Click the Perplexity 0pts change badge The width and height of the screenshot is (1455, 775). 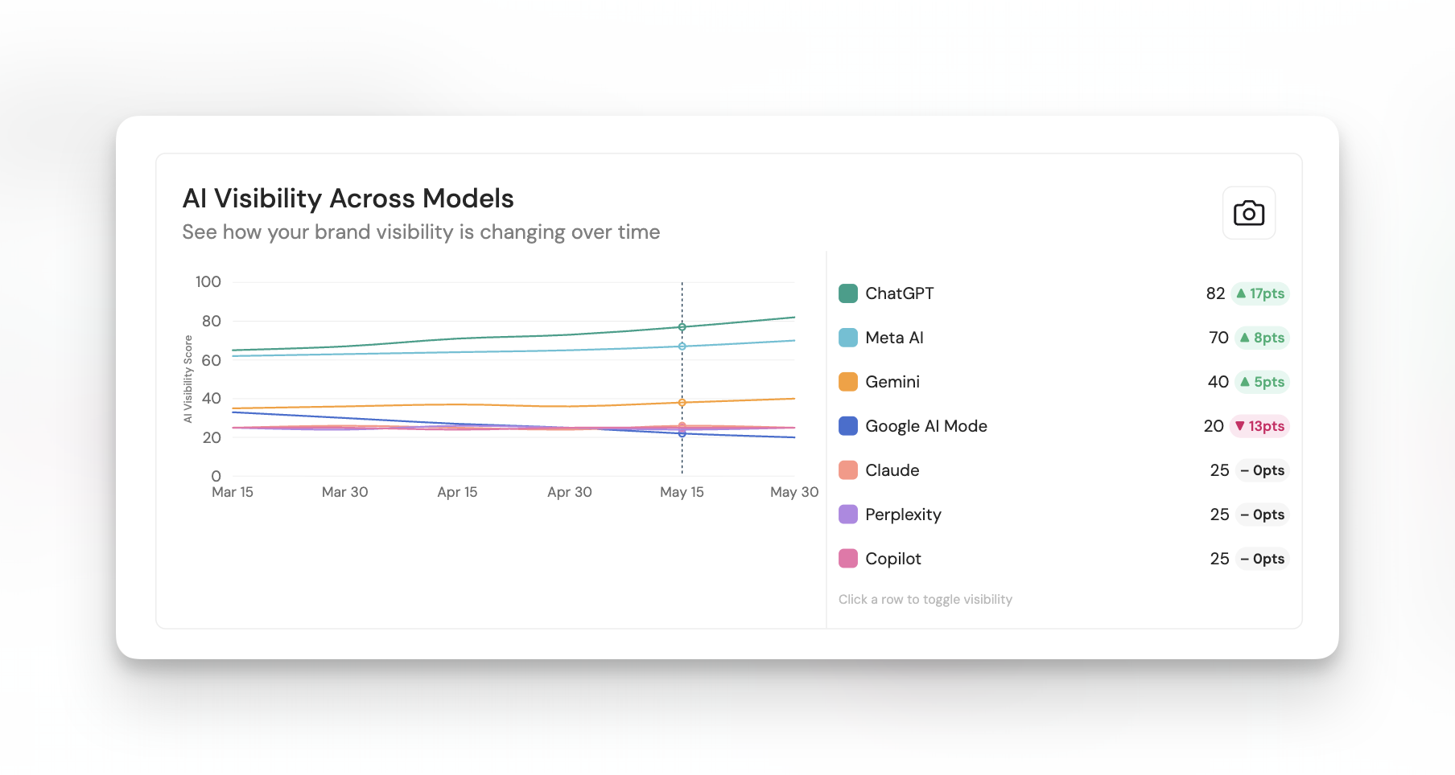tap(1263, 515)
